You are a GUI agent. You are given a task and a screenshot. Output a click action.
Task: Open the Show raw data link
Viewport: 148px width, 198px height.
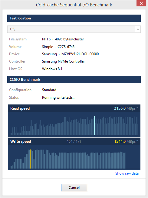tap(127, 173)
